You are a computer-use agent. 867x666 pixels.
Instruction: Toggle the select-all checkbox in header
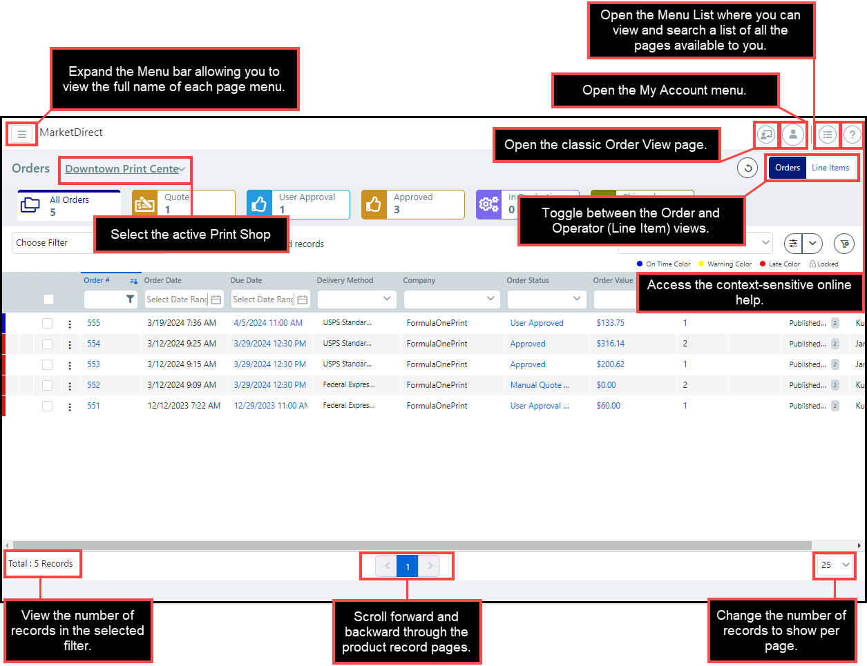48,299
